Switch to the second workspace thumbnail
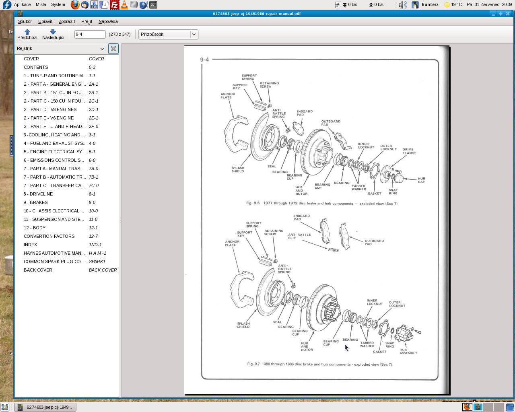The image size is (515, 412). [x=478, y=407]
